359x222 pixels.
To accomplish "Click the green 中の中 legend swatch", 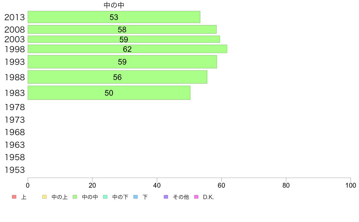I will (75, 197).
